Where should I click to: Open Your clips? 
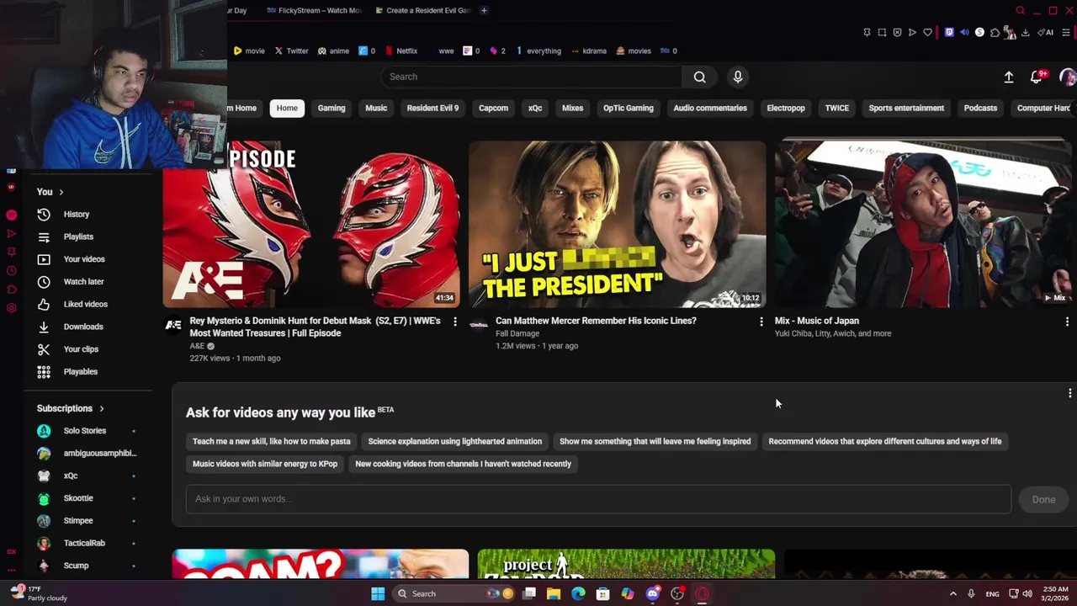tap(81, 349)
